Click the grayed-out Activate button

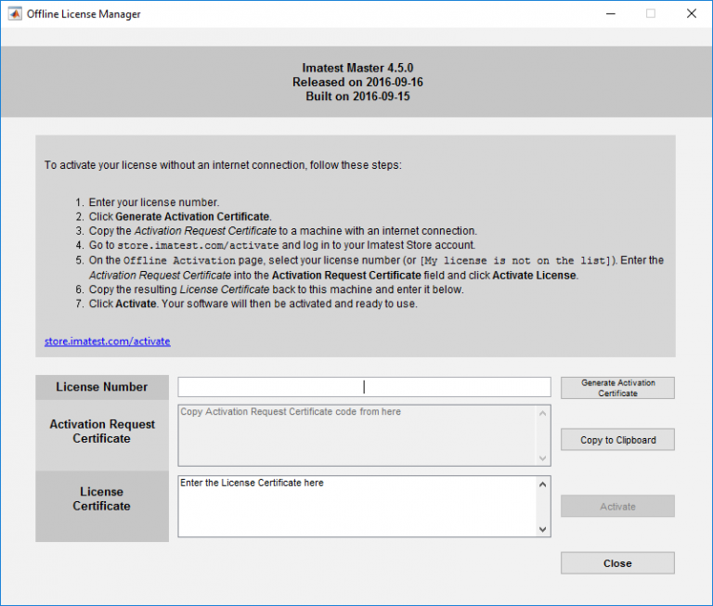[x=617, y=506]
